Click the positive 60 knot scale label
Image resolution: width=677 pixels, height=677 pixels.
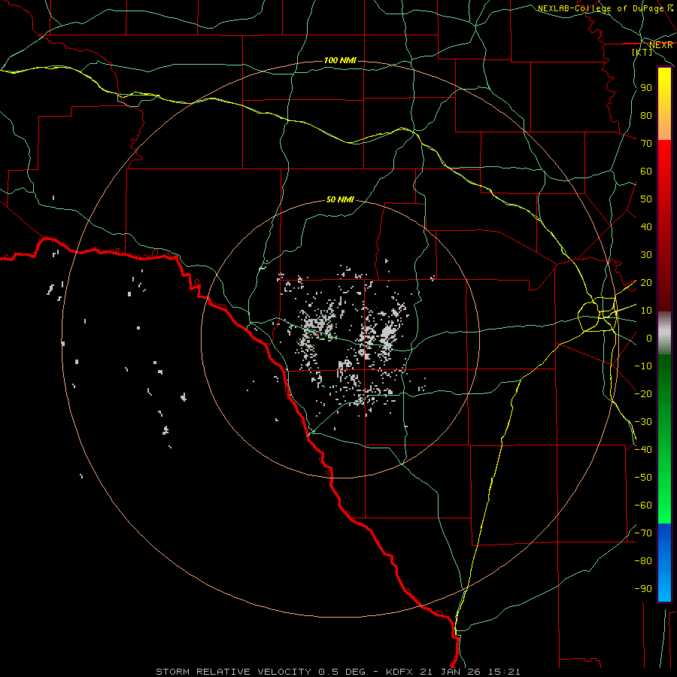[x=646, y=172]
